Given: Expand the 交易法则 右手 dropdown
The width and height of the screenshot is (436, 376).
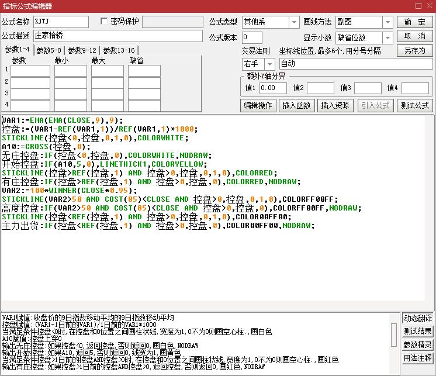Looking at the screenshot, I should (x=269, y=64).
